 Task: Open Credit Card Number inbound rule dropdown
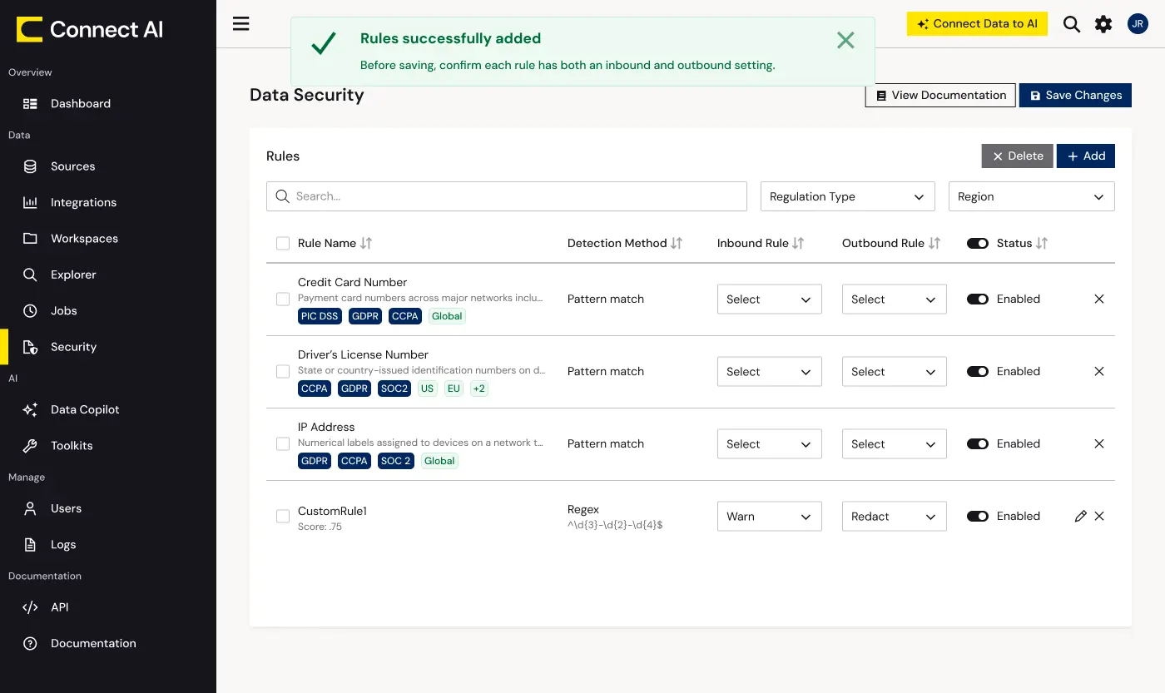770,299
